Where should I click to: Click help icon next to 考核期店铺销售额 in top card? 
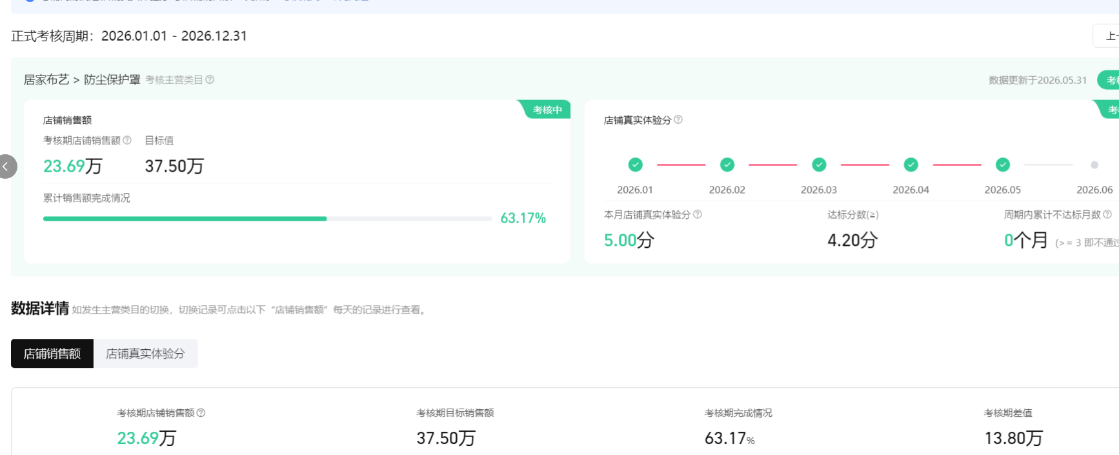pyautogui.click(x=127, y=140)
